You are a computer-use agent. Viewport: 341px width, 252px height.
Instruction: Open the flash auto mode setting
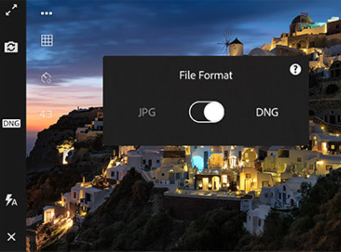11,200
